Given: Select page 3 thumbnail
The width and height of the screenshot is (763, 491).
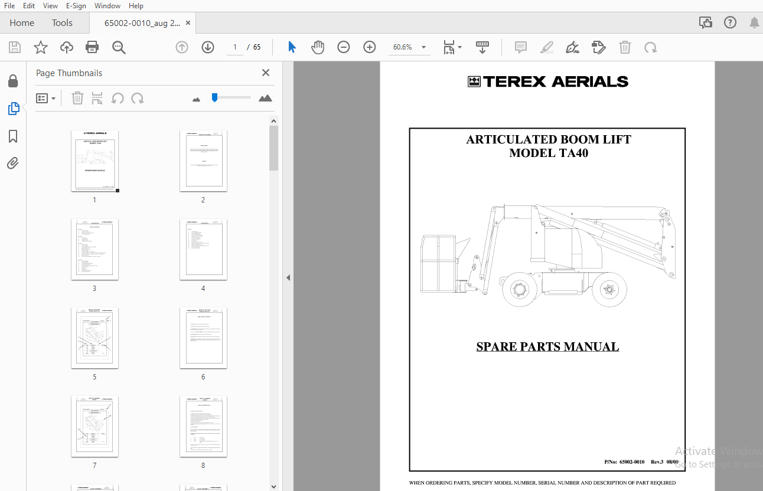Looking at the screenshot, I should 94,250.
